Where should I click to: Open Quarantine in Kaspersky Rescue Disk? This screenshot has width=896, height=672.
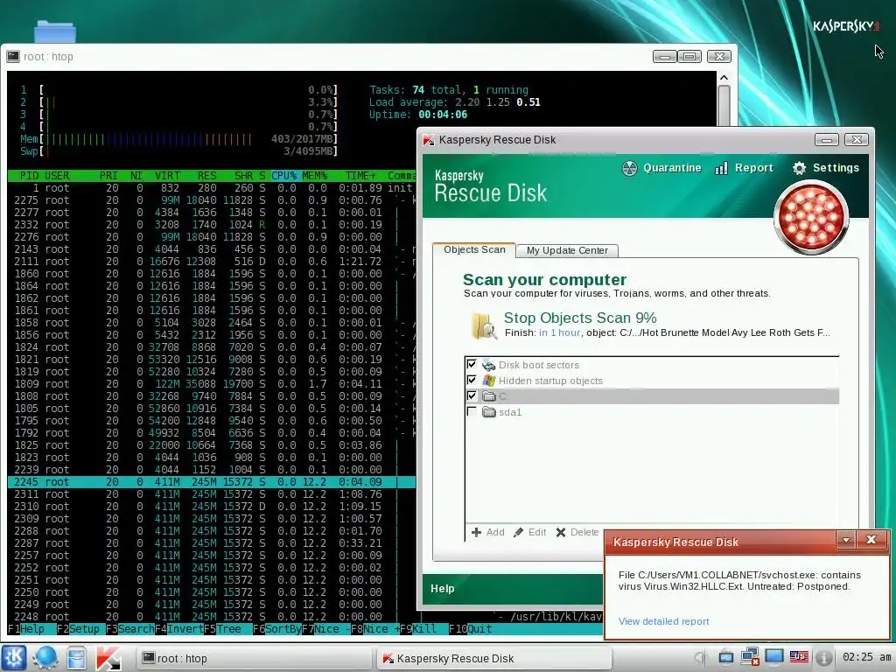[x=661, y=168]
